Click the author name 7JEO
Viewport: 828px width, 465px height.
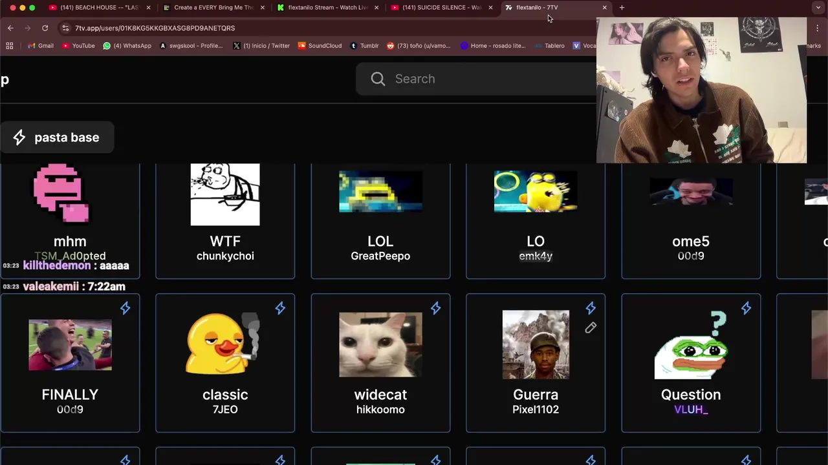pyautogui.click(x=225, y=409)
